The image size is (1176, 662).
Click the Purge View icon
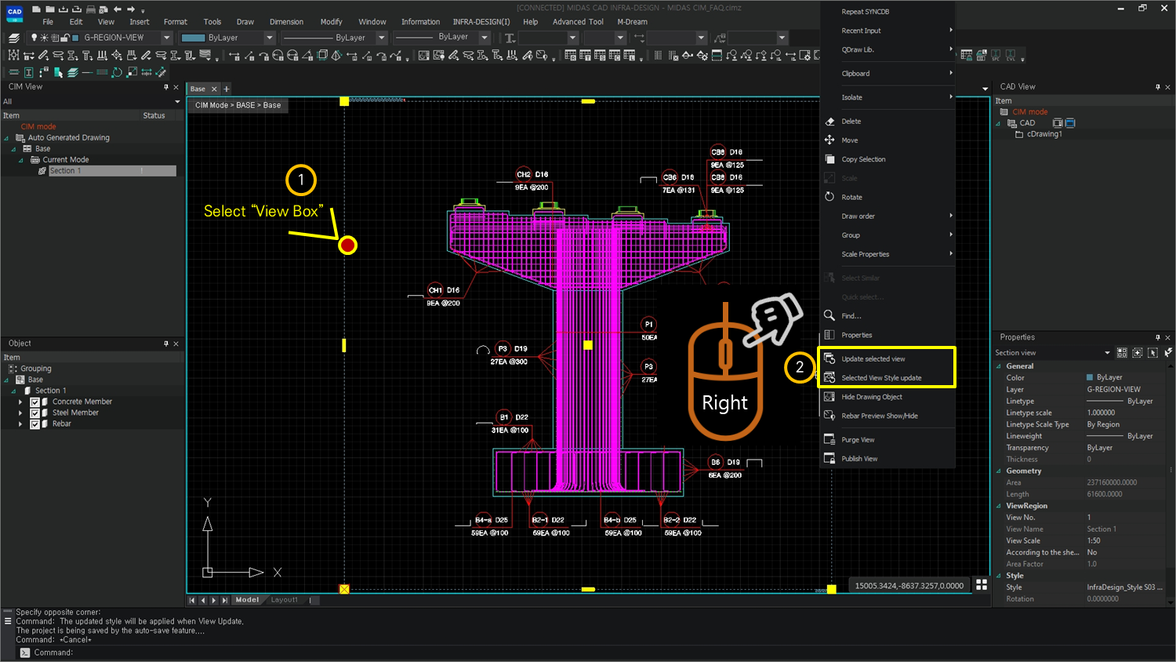tap(830, 439)
